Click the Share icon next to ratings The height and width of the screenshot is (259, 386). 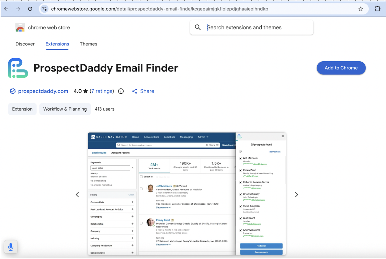[x=135, y=91]
